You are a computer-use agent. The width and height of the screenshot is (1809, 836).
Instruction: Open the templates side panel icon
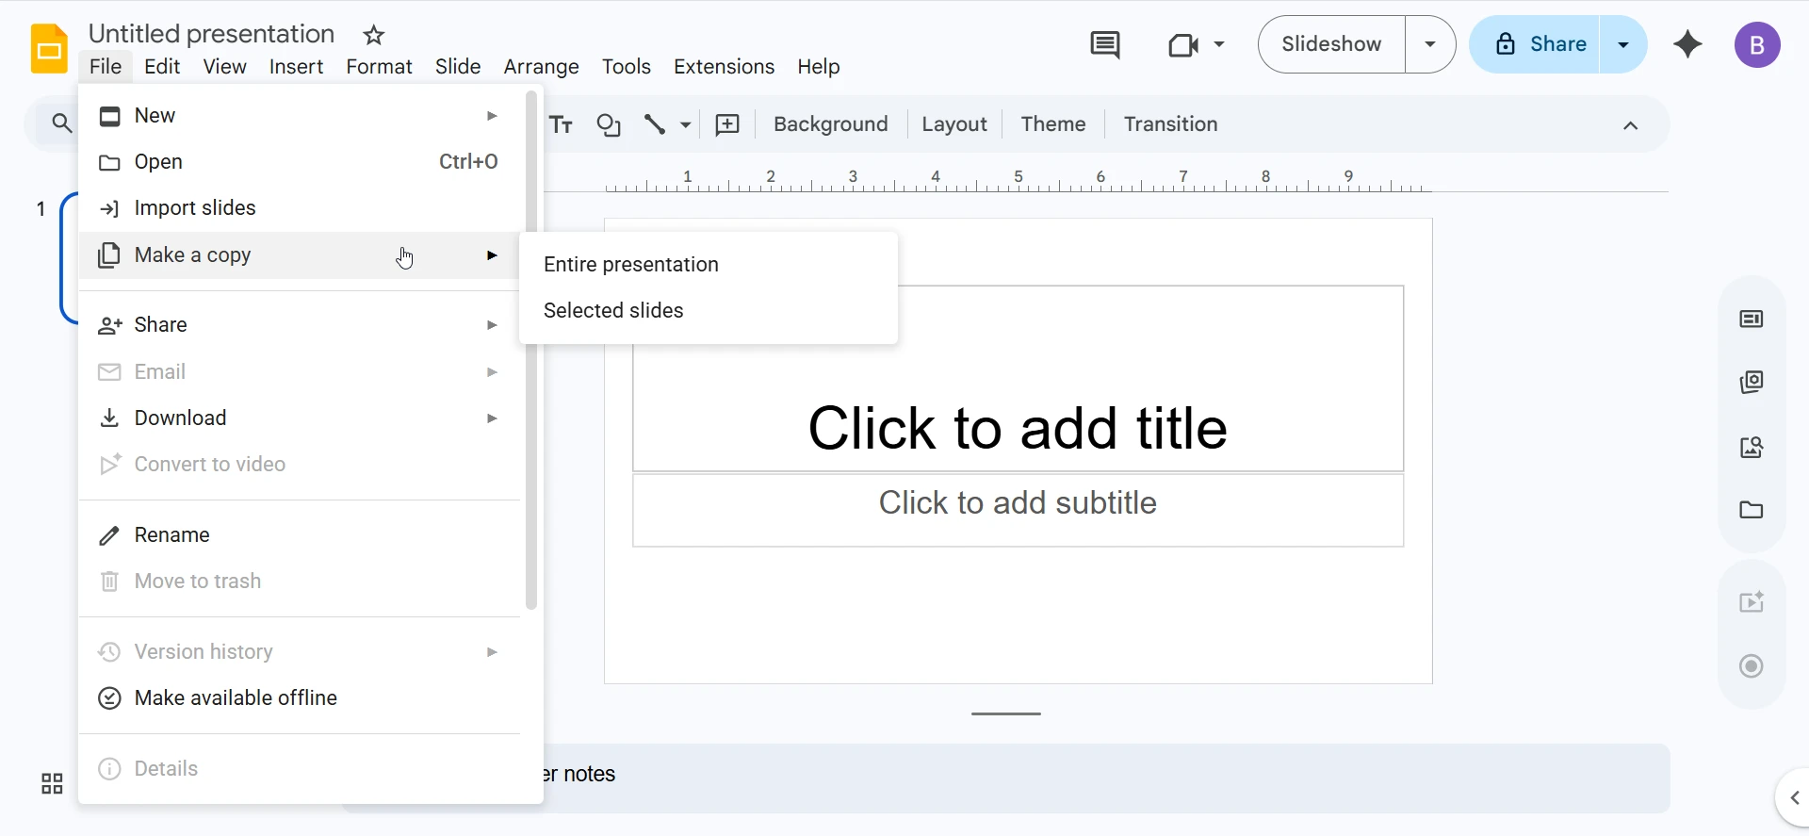point(1752,382)
